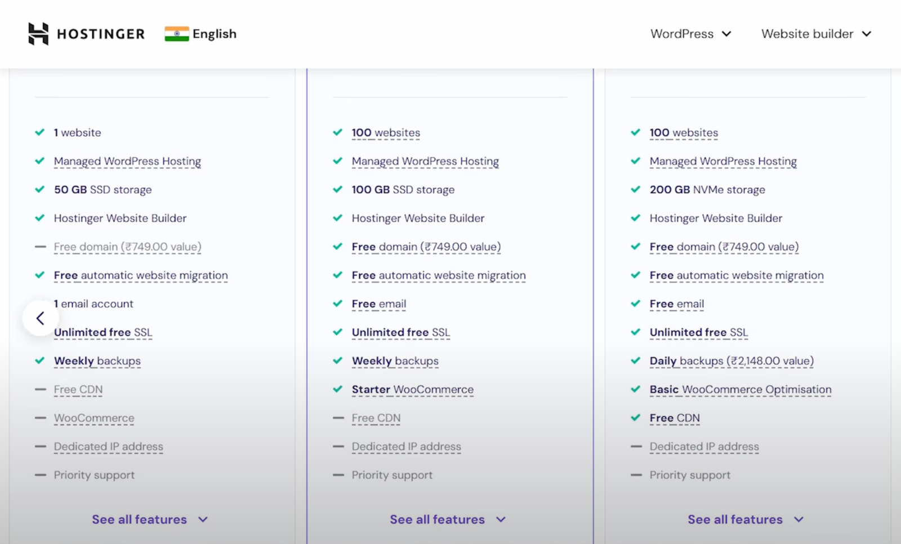Click 'Free CDN' in the third plan
This screenshot has height=544, width=901.
[675, 418]
